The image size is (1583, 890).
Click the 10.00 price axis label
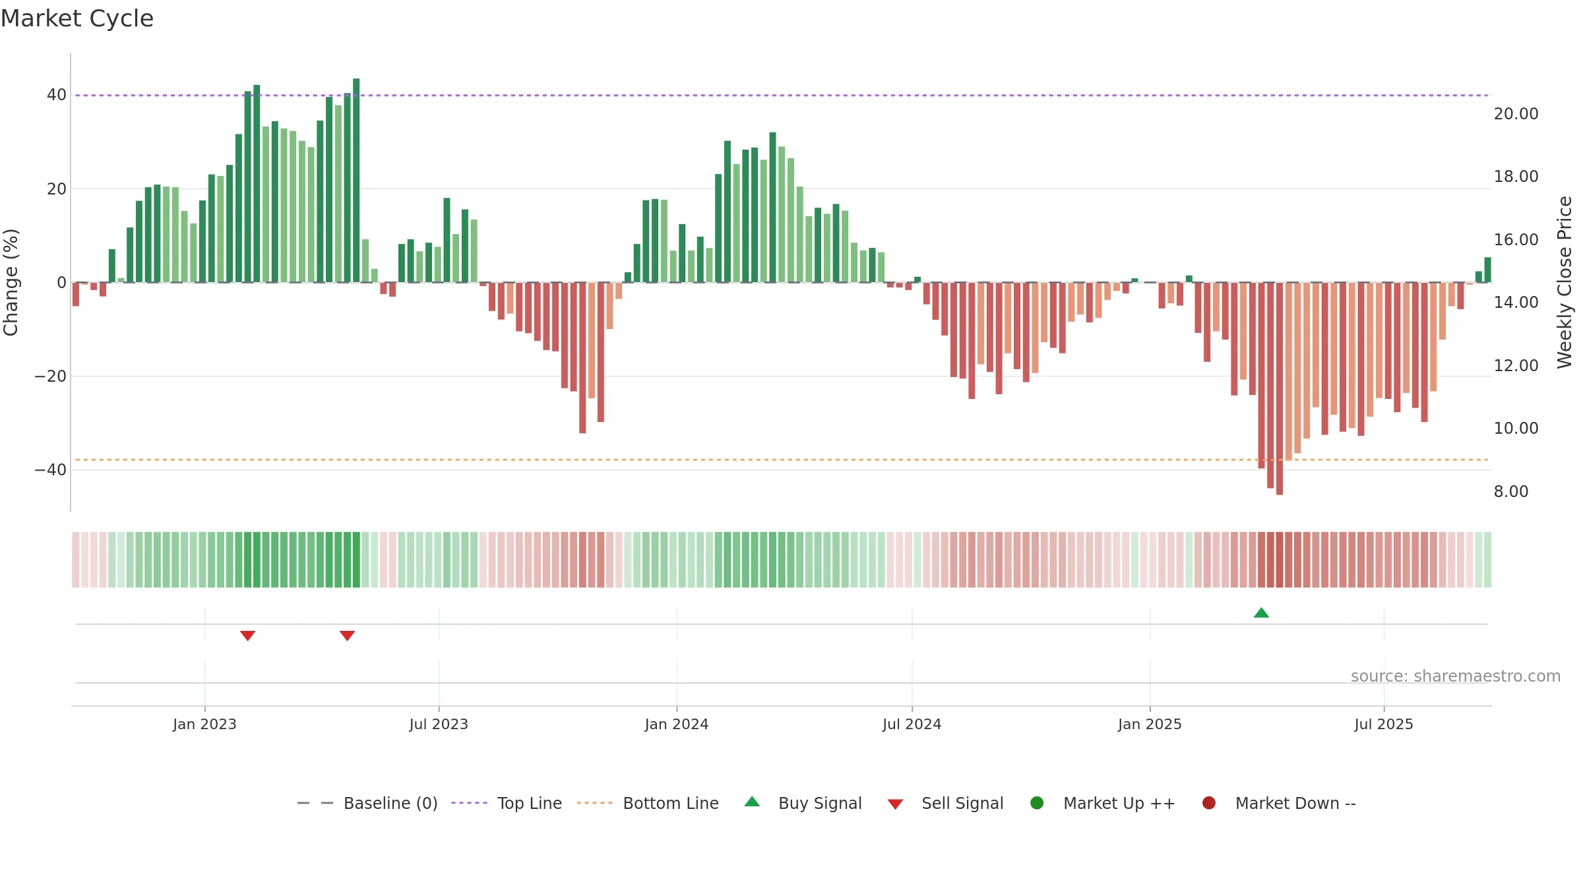click(1516, 429)
